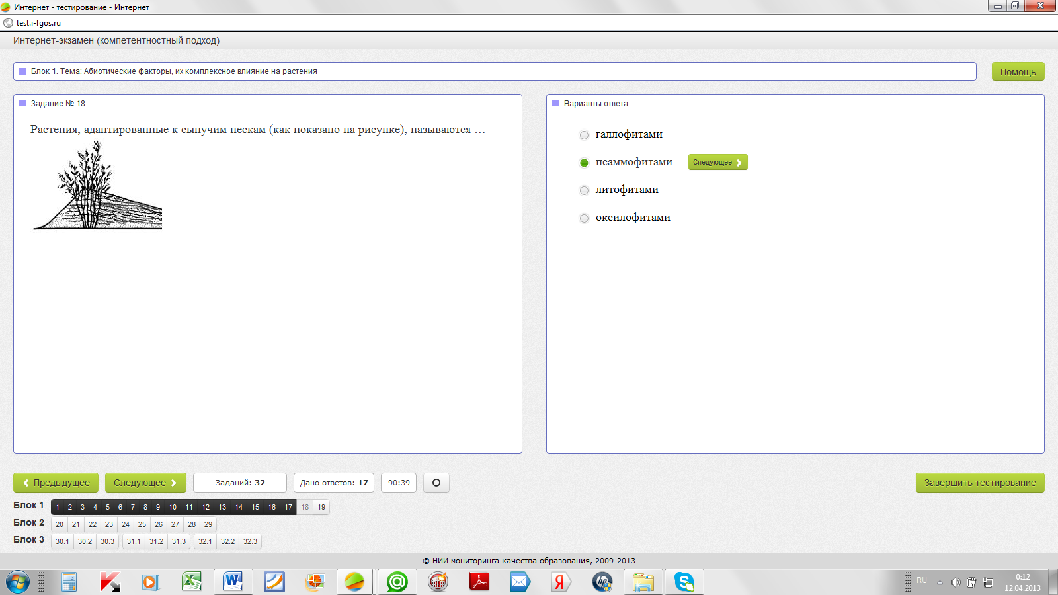Viewport: 1058px width, 595px height.
Task: Click the network tray icon
Action: 988,582
